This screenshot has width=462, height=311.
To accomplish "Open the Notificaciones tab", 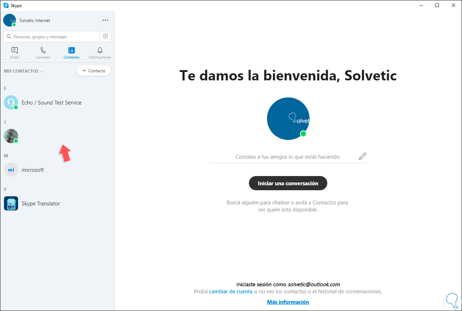I will tap(100, 53).
